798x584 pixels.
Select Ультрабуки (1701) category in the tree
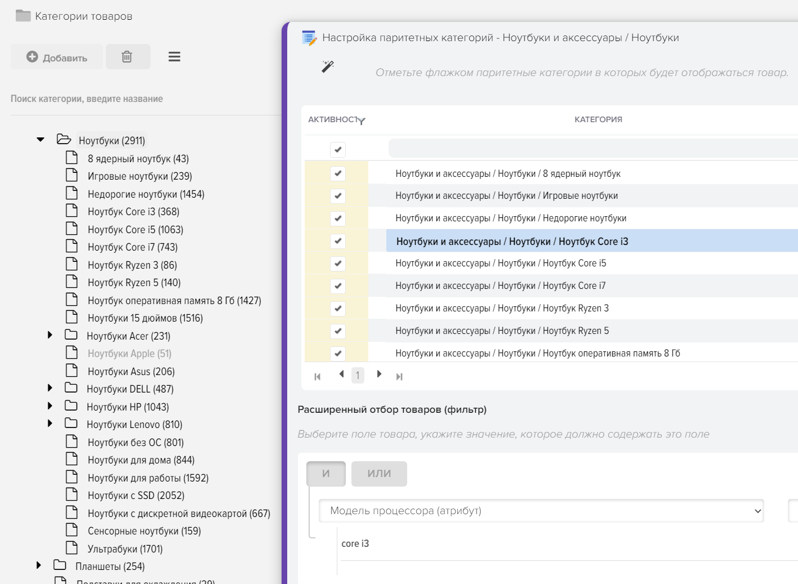pos(125,549)
